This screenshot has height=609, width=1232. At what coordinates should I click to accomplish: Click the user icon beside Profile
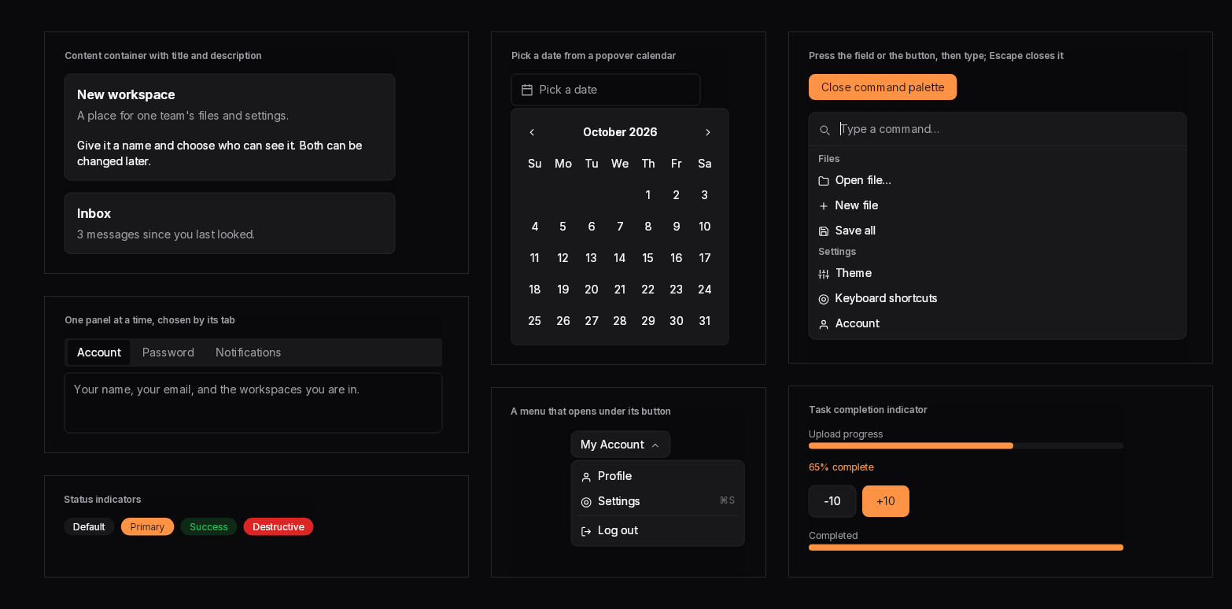coord(586,477)
